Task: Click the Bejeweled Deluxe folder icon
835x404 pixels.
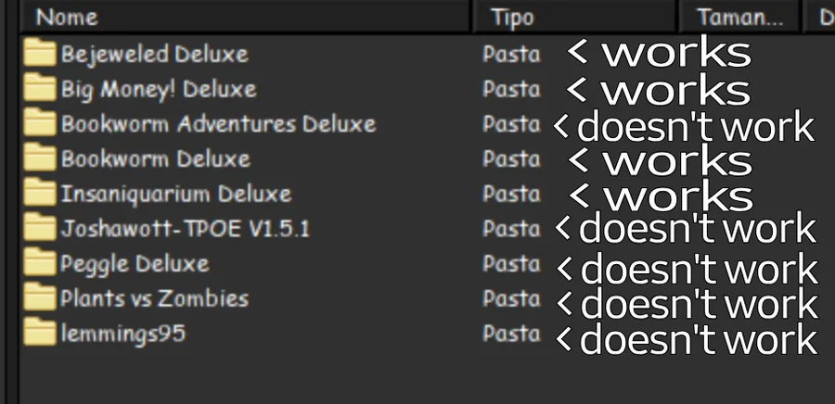Action: pyautogui.click(x=39, y=53)
